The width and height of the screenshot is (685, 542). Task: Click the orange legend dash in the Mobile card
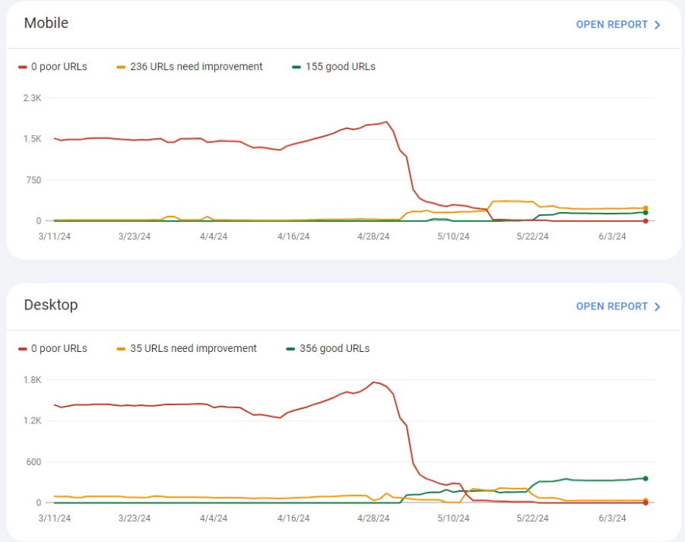click(121, 67)
